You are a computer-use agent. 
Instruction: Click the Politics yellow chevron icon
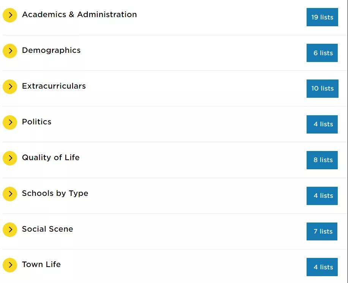[10, 122]
